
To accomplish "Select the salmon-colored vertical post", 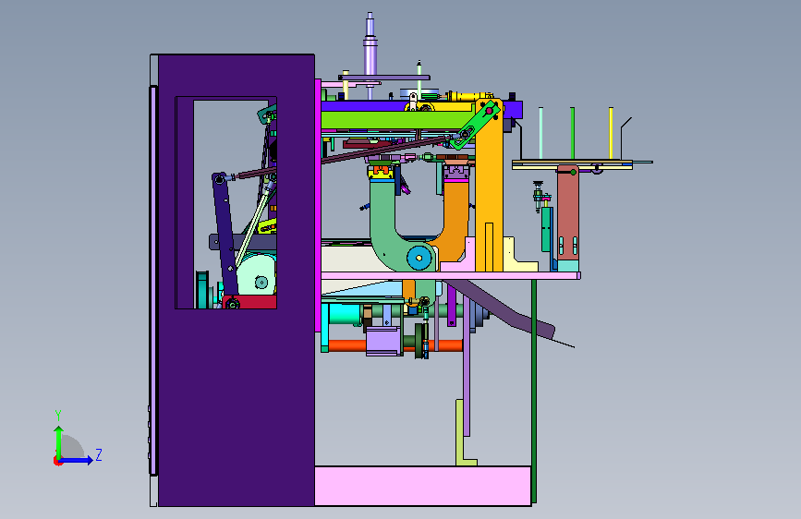I will 567,212.
